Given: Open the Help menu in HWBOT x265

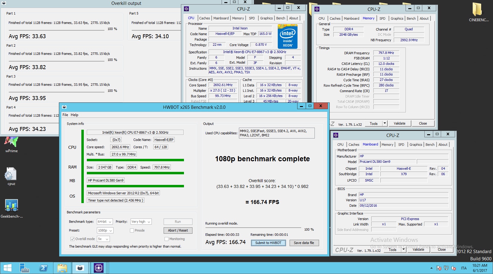Looking at the screenshot, I should pos(74,115).
